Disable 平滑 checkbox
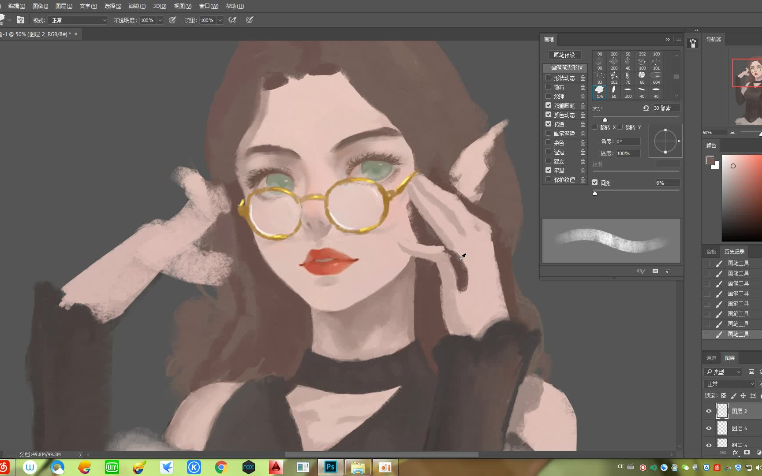The image size is (762, 476). tap(548, 170)
